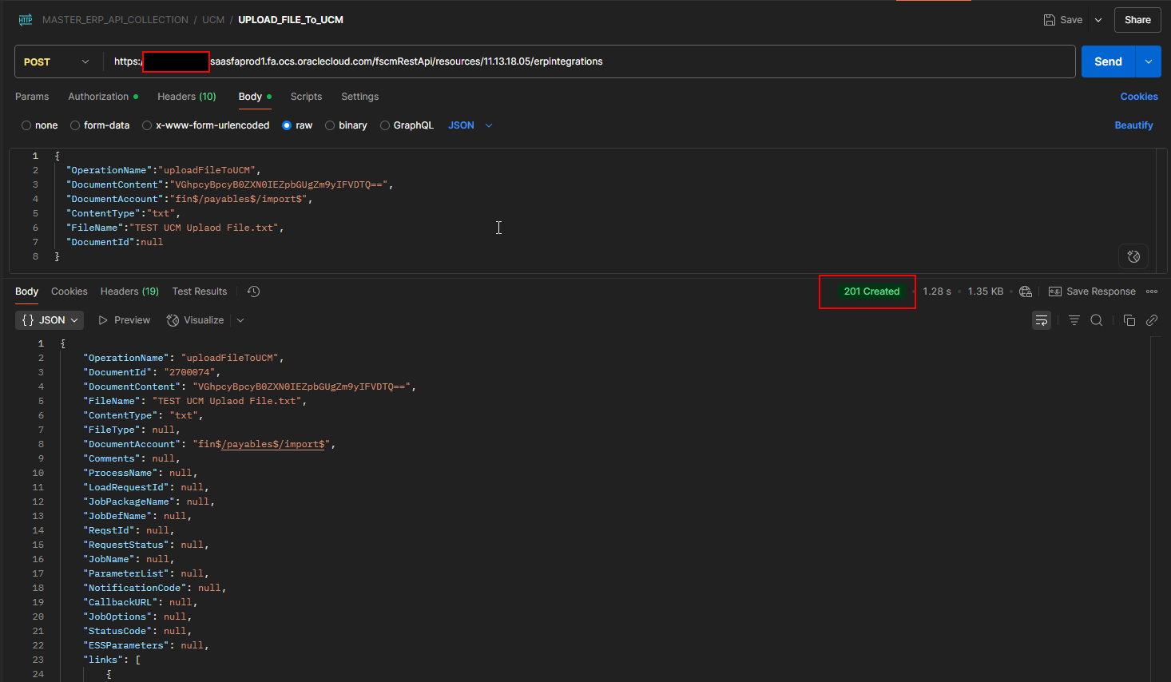Click the 1.35 KB response size

tap(986, 291)
